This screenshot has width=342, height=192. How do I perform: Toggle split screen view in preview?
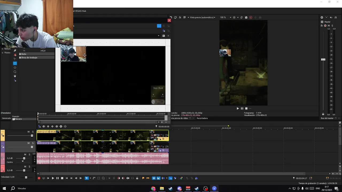coord(185,17)
